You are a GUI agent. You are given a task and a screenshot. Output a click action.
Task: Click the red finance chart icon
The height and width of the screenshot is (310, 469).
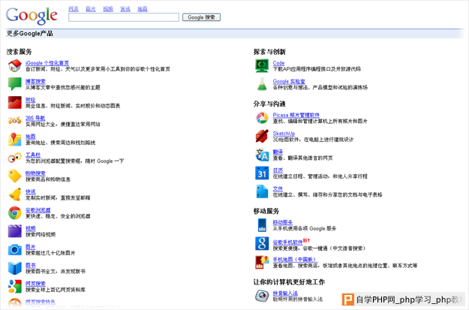(15, 102)
